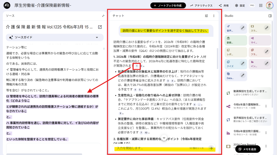Toggle the Studio panel collapse icon
Viewport: 277px width, 155px height.
point(270,16)
